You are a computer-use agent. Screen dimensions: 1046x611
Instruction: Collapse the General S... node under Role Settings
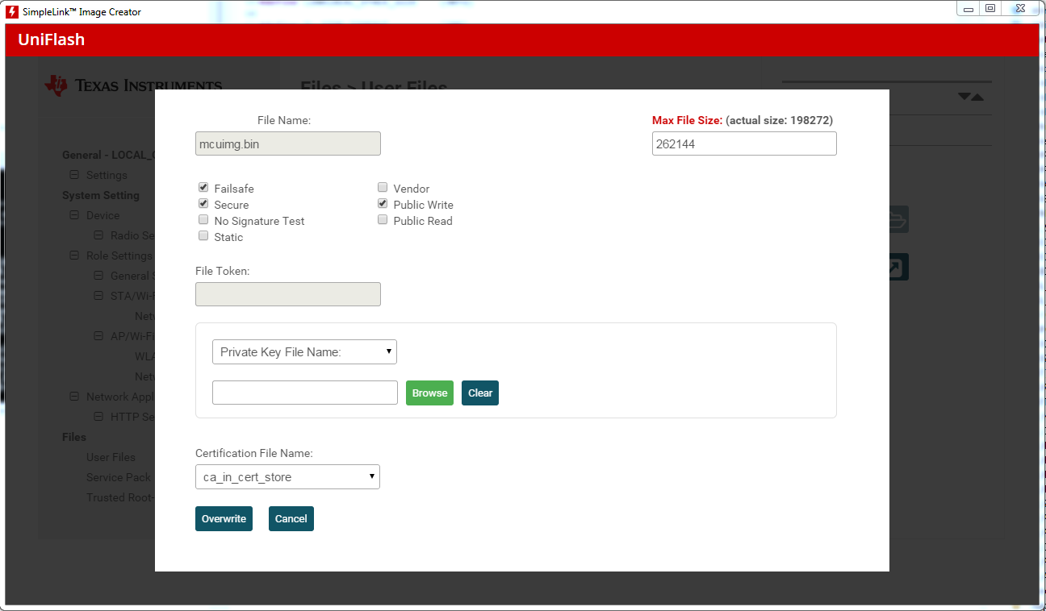pos(98,276)
